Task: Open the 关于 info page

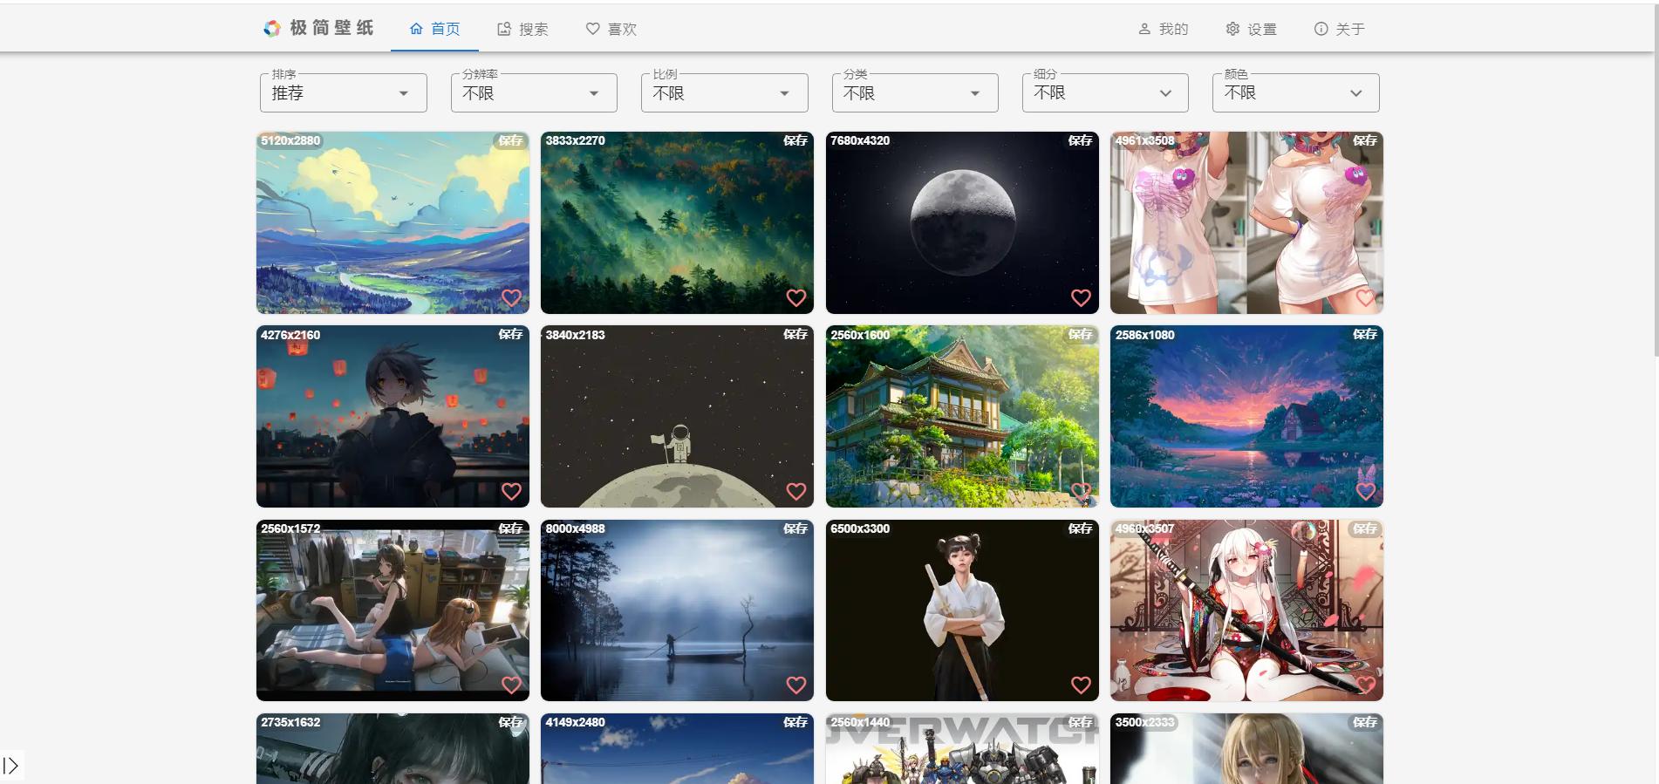Action: 1339,29
